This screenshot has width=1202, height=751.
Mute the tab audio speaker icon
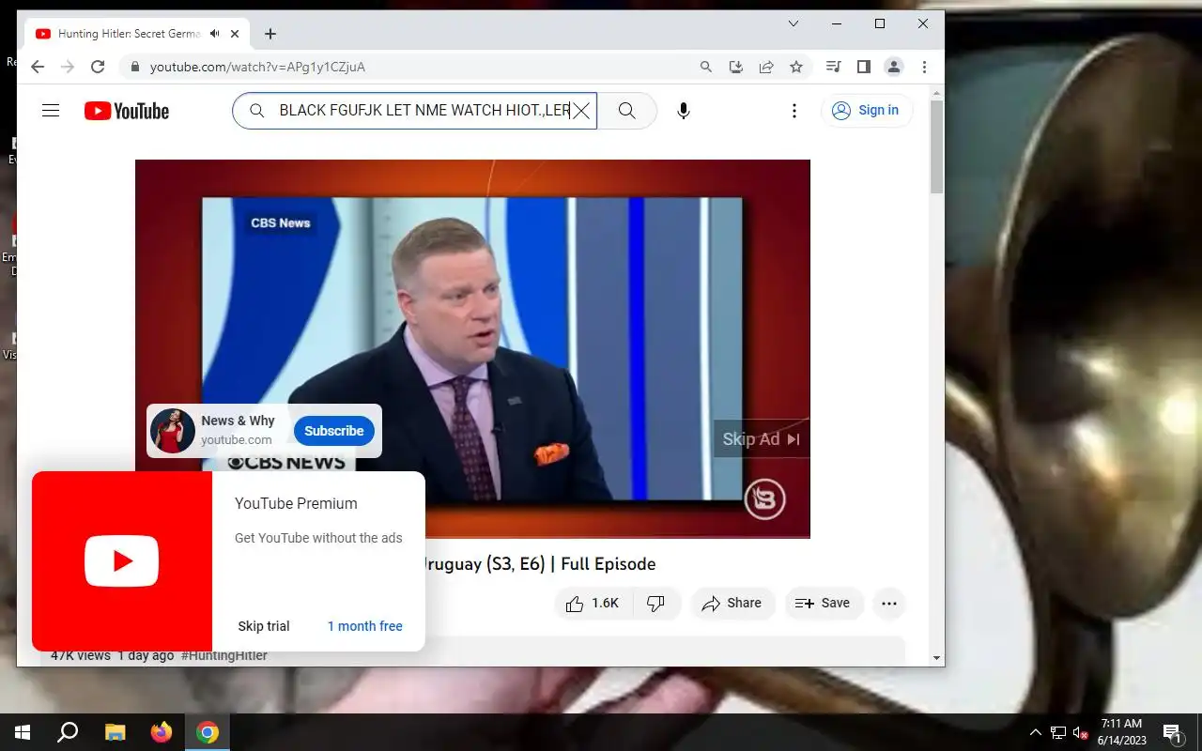(x=215, y=34)
